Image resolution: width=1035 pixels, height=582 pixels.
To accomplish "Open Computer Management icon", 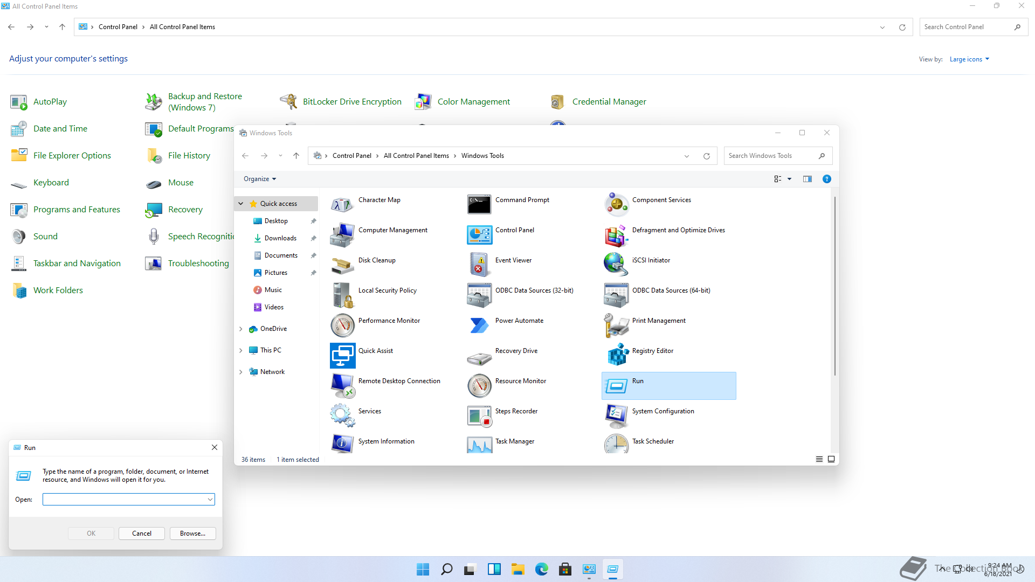I will [x=342, y=235].
